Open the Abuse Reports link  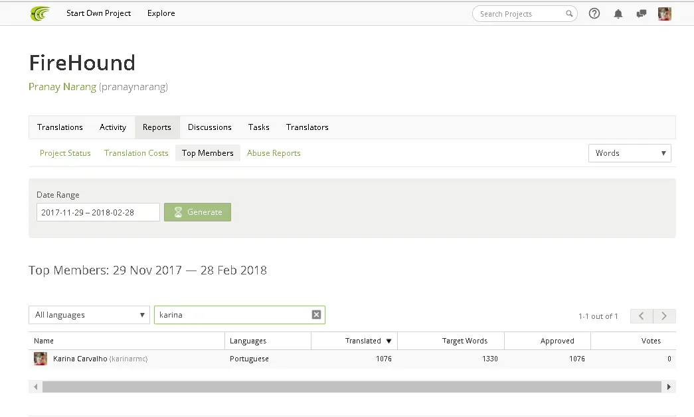[274, 153]
